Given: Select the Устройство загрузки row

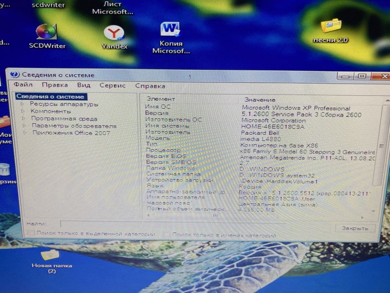Looking at the screenshot, I should click(260, 180).
